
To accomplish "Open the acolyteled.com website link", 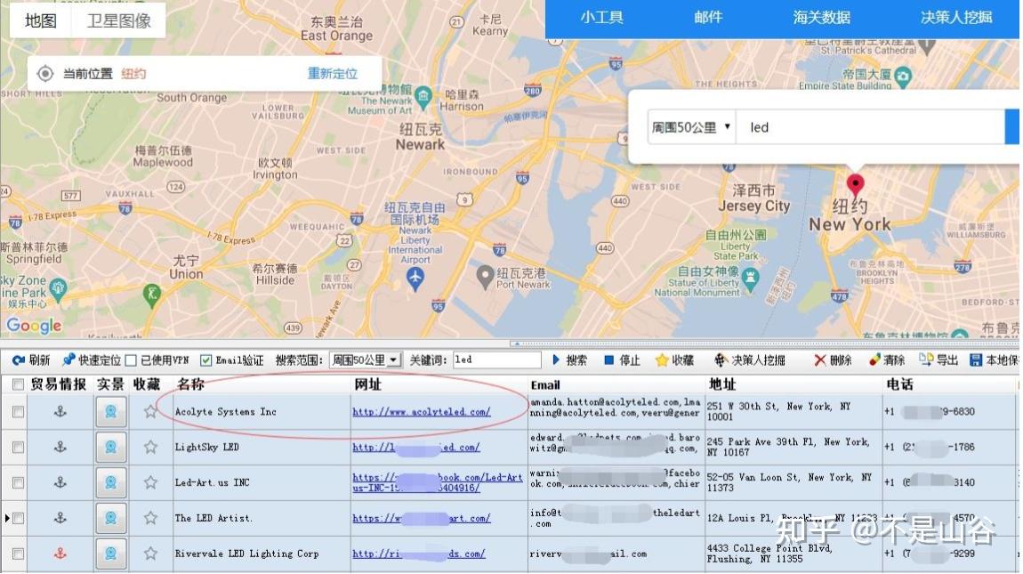I will 422,412.
